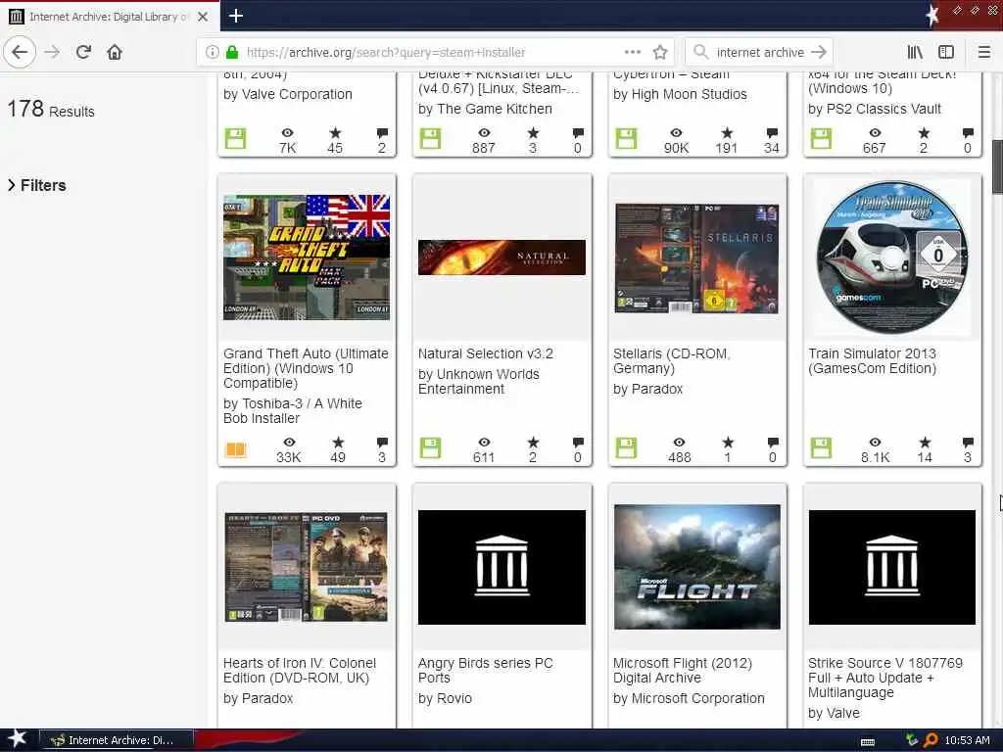Open the taskbar start star menu
Viewport: 1003px width, 752px height.
pos(18,739)
